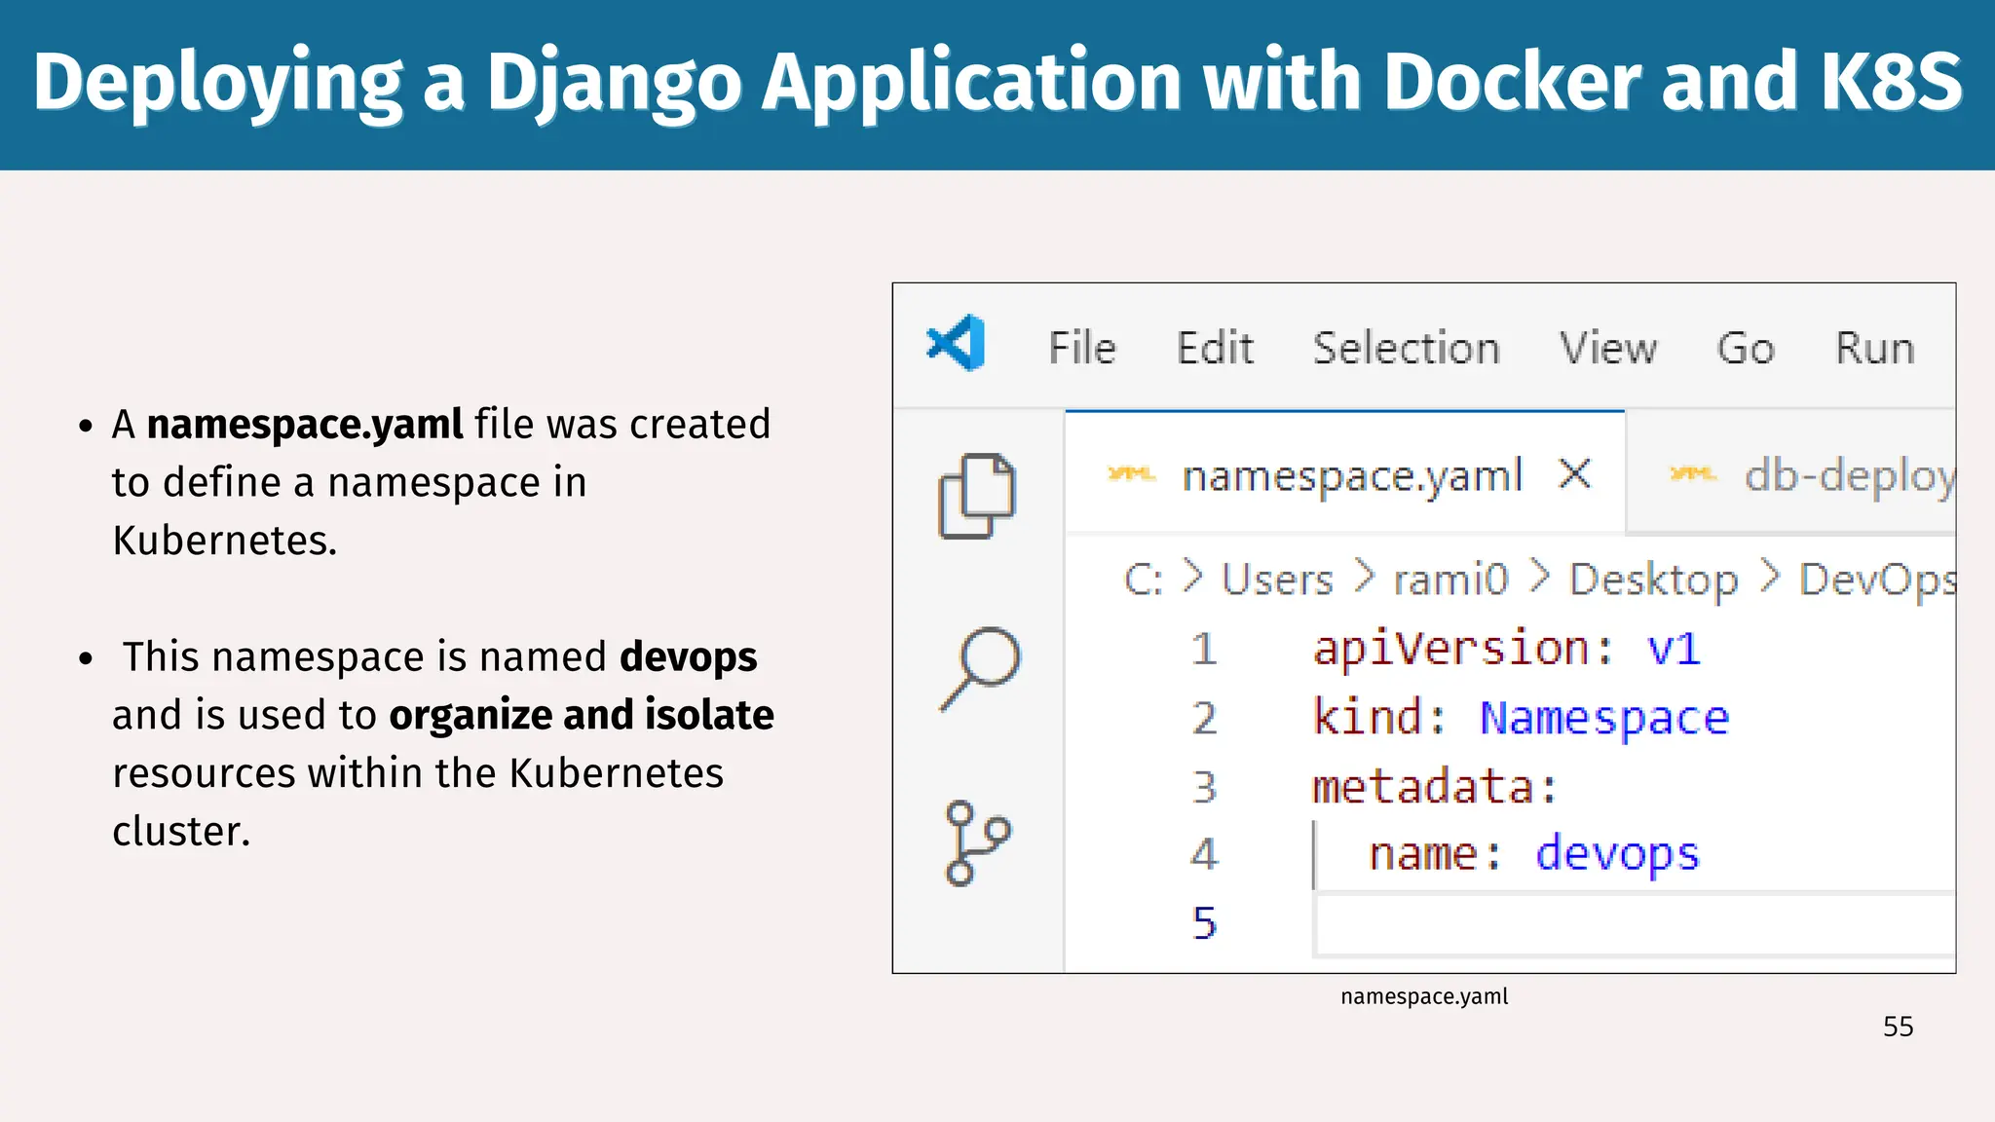Expand the Users breadcrumb segment
Screen dimensions: 1995x1122
pyautogui.click(x=1277, y=580)
